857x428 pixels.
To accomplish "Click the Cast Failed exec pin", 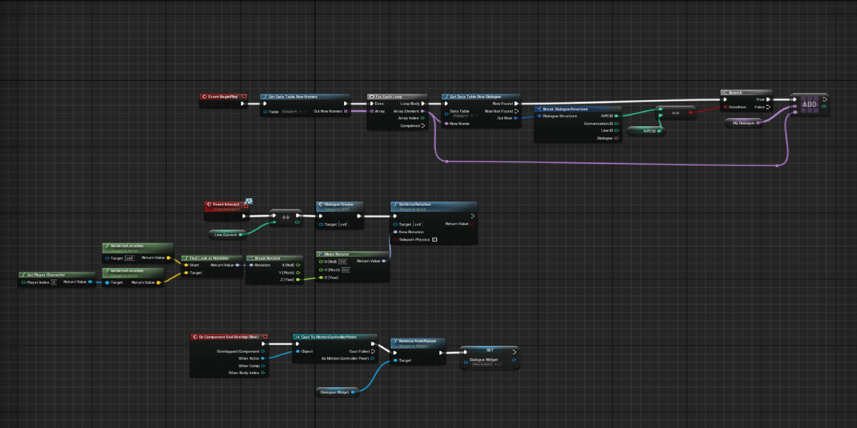I will [373, 351].
